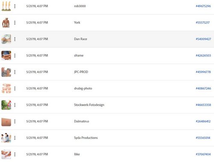Open the three-dot menu for Stockwerk-Fotodesign row
The height and width of the screenshot is (162, 214).
(15, 105)
